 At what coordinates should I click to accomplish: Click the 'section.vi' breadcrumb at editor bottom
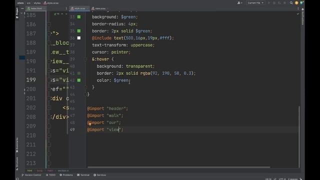point(63,170)
